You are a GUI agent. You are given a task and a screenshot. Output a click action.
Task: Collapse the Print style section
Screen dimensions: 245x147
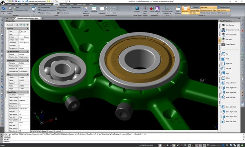27,60
